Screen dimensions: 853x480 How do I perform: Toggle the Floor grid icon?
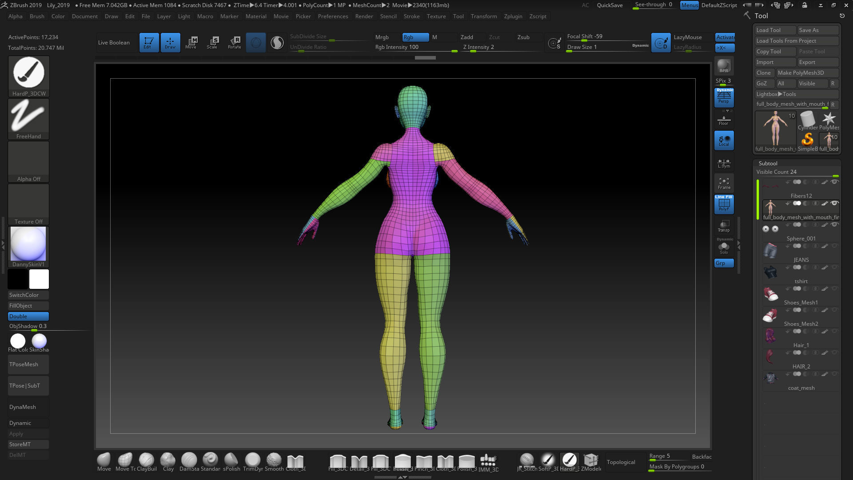click(724, 120)
